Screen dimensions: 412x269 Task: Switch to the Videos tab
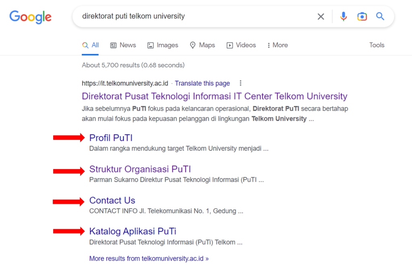pos(241,45)
